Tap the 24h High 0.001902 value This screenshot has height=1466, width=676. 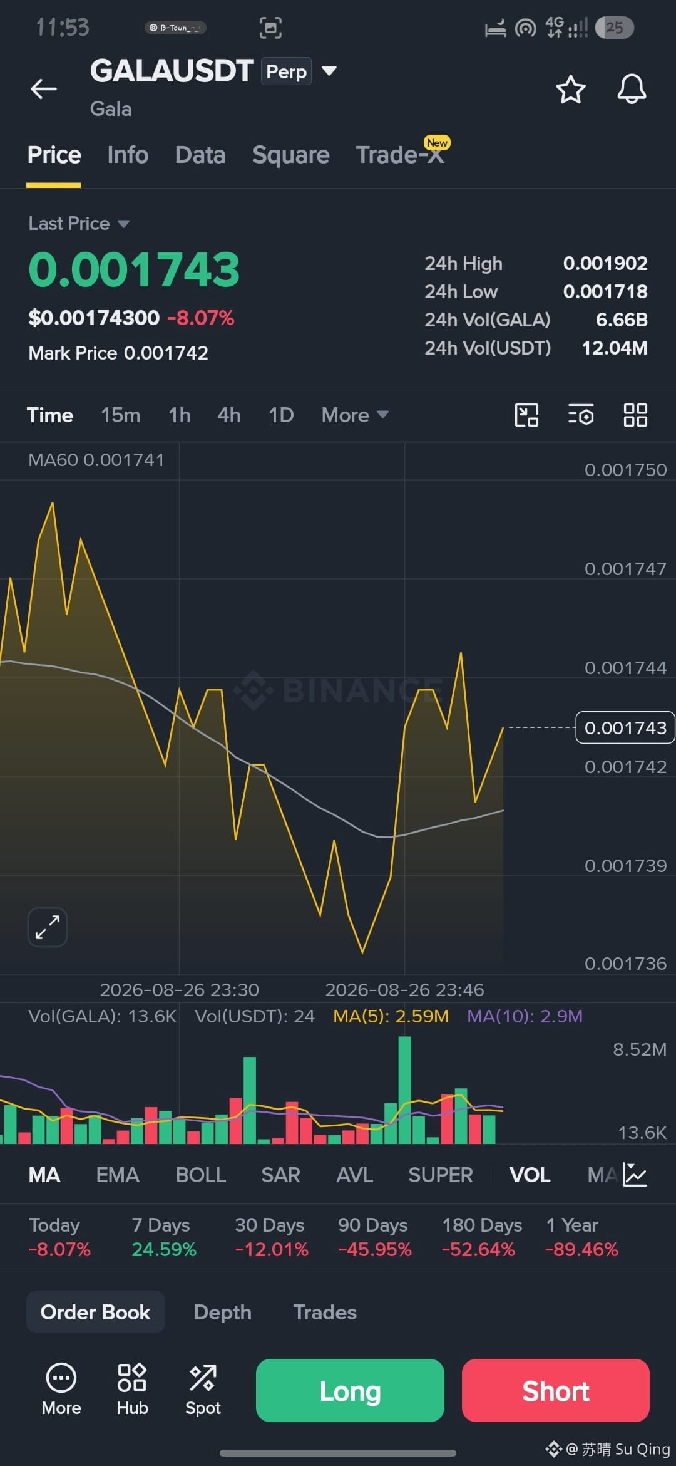pos(605,263)
